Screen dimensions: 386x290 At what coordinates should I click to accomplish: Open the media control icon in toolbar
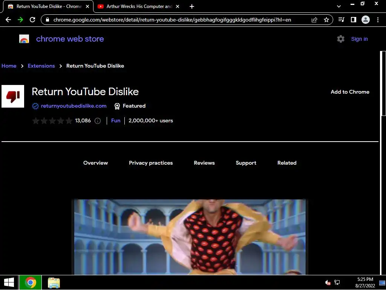(x=342, y=20)
